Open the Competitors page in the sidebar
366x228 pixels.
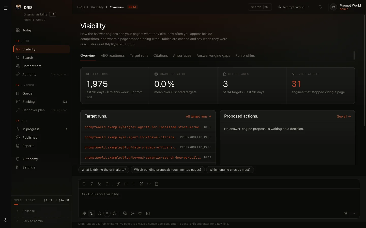point(42,66)
